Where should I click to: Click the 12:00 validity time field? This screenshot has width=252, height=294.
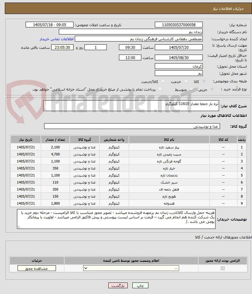130,57
